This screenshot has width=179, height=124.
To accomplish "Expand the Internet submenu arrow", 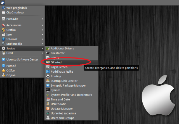I will (x=43, y=39).
